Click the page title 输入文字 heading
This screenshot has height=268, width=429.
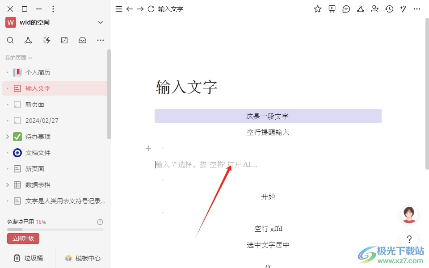click(186, 87)
